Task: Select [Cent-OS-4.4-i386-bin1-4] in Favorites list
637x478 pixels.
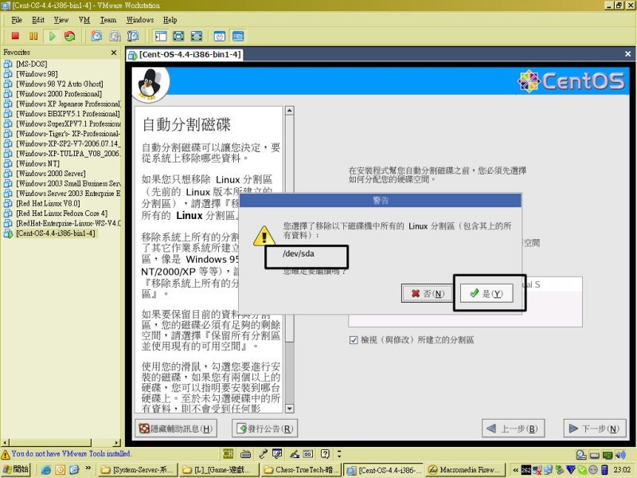Action: (56, 233)
